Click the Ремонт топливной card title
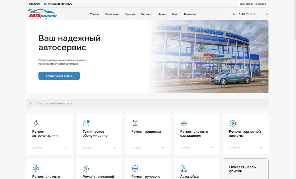The image size is (296, 179). [98, 177]
